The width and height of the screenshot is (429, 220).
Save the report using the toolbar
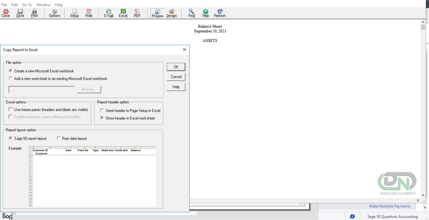click(20, 13)
